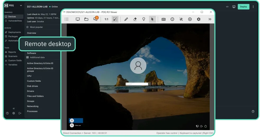Image resolution: width=262 pixels, height=137 pixels.
Task: Select Networking section
Action: click(33, 106)
